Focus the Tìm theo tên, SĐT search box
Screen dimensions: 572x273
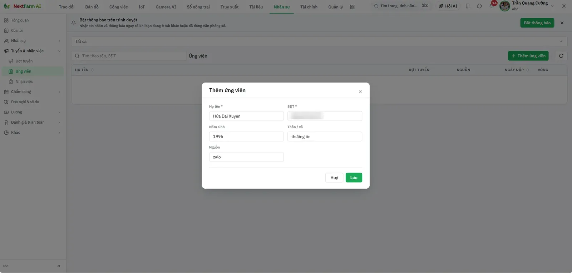(129, 56)
